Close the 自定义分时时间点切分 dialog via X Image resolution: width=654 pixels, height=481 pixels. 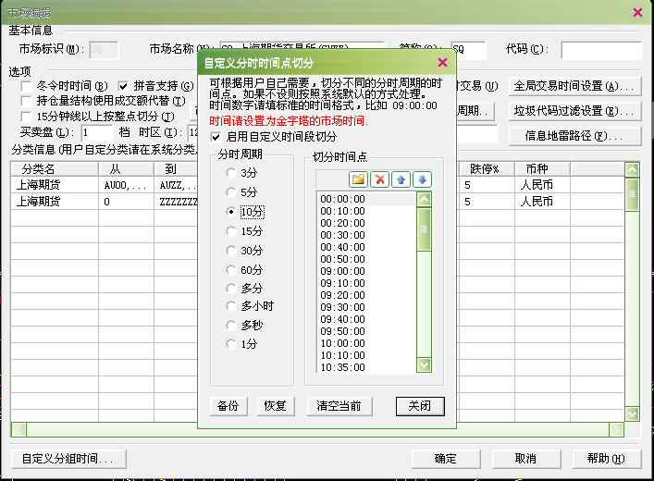[442, 62]
